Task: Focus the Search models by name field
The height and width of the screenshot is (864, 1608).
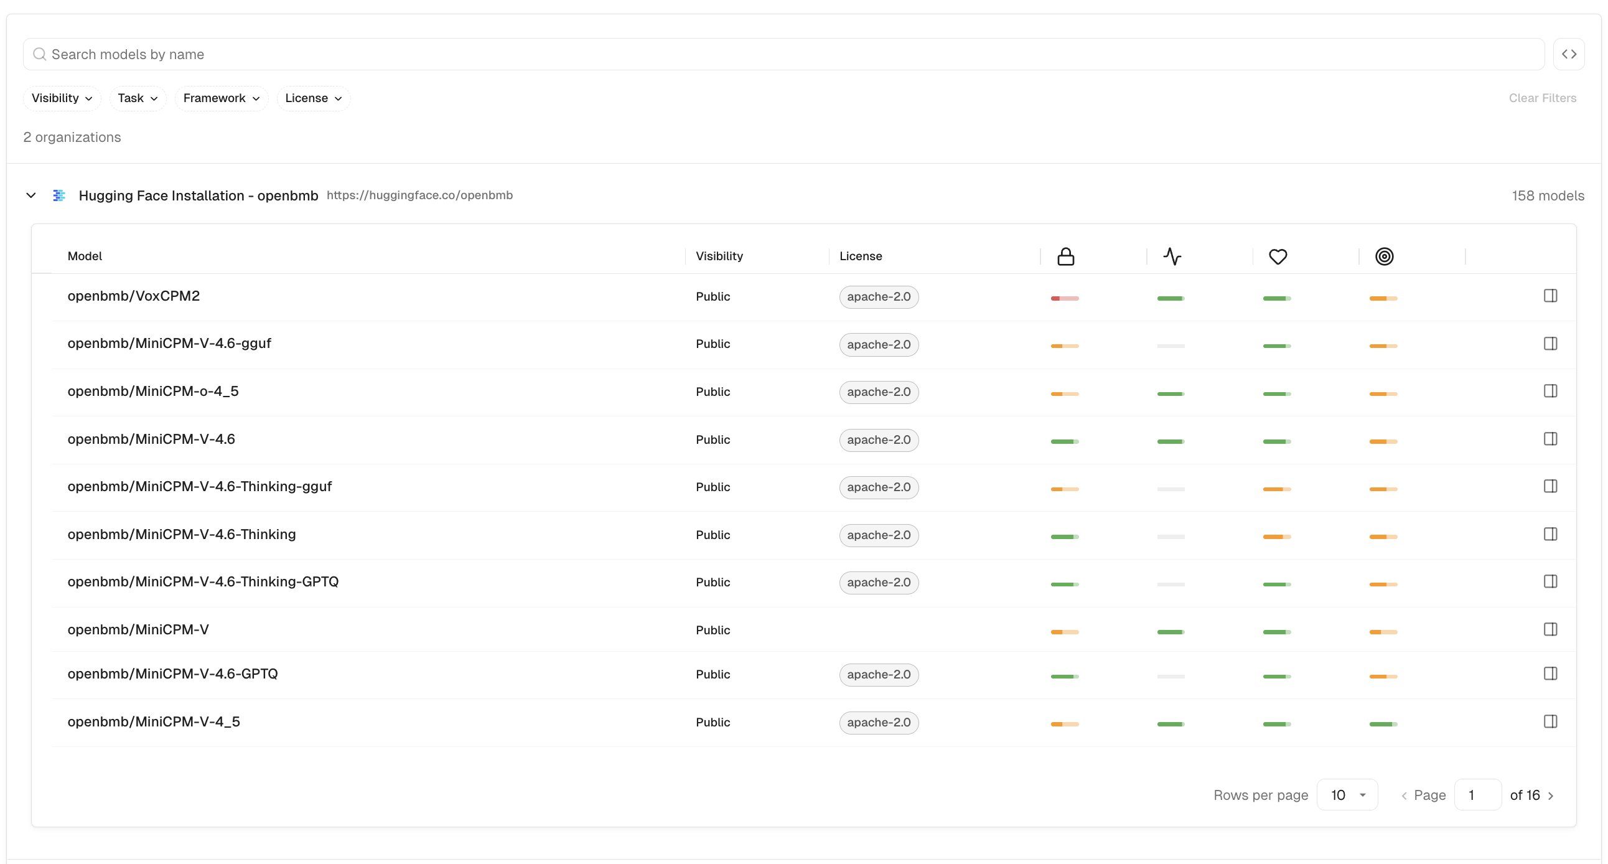Action: pyautogui.click(x=784, y=54)
